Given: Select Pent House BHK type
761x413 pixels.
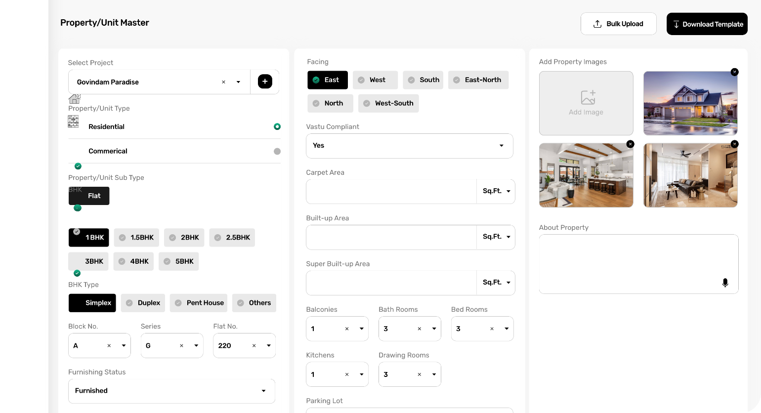Looking at the screenshot, I should (199, 303).
